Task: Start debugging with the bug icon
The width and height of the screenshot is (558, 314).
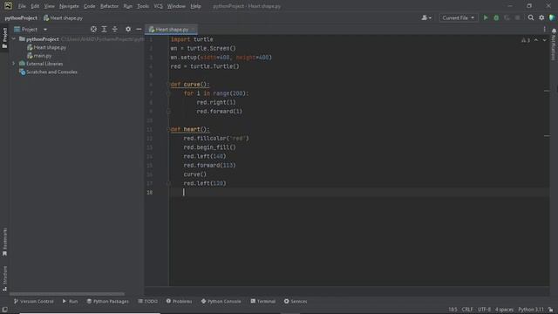Action: 496,17
